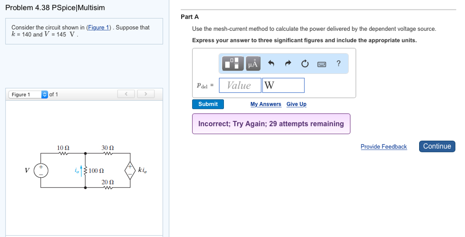Go to next figure arrow
The height and width of the screenshot is (237, 465).
coord(146,94)
